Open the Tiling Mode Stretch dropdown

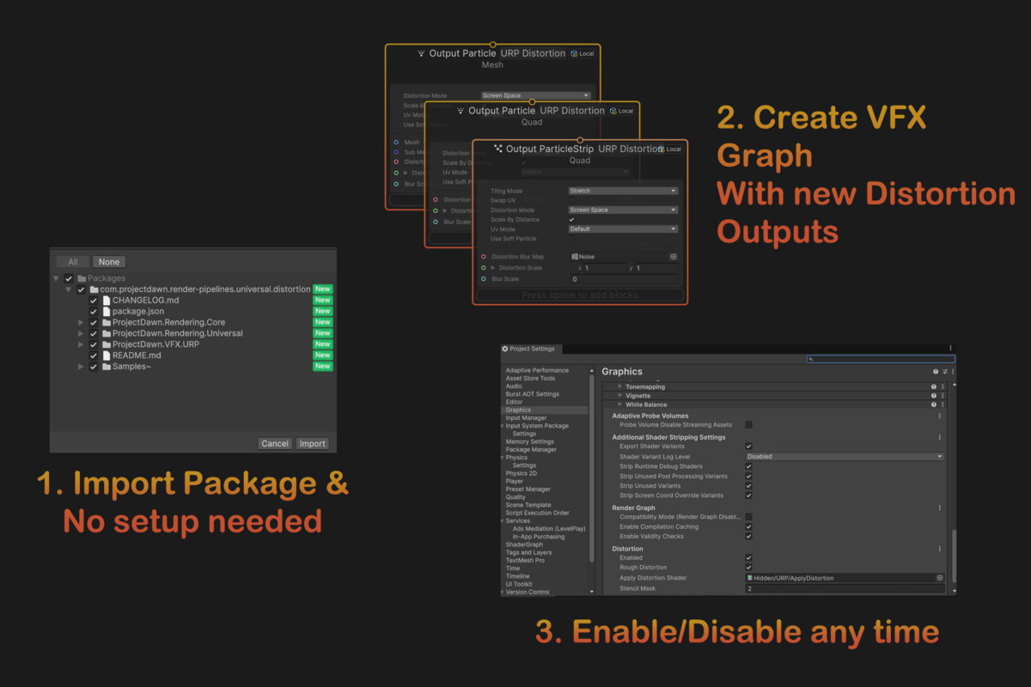click(623, 191)
